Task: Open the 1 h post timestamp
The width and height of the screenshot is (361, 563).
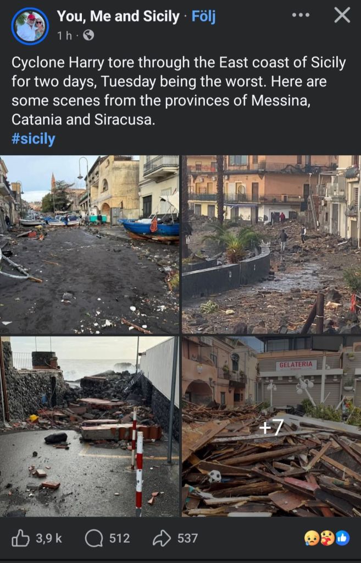Action: [64, 36]
